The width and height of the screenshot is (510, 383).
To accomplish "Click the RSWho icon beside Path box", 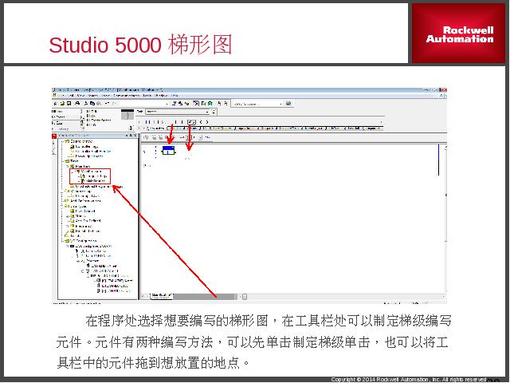I will 214,112.
